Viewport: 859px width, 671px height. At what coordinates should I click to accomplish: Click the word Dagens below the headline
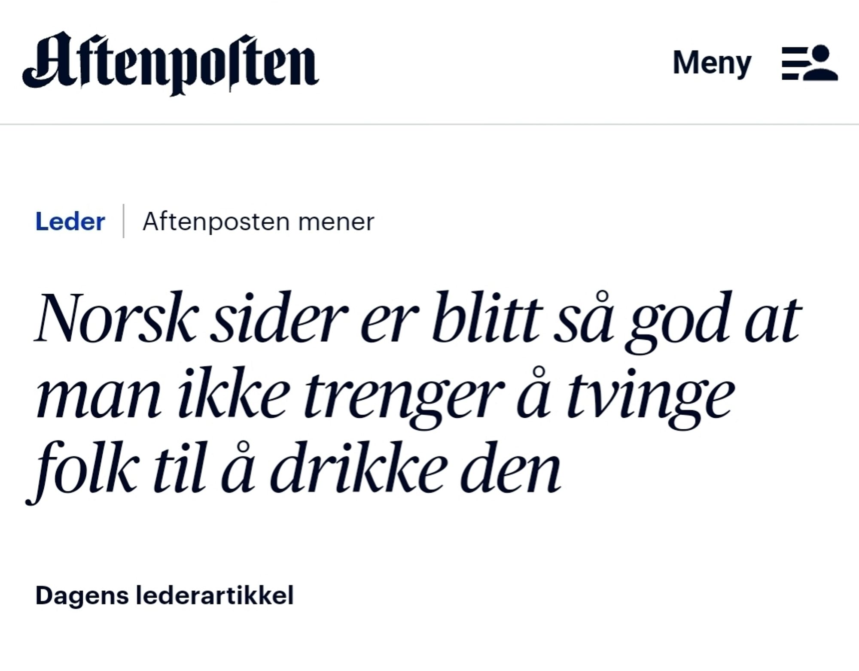click(x=82, y=596)
